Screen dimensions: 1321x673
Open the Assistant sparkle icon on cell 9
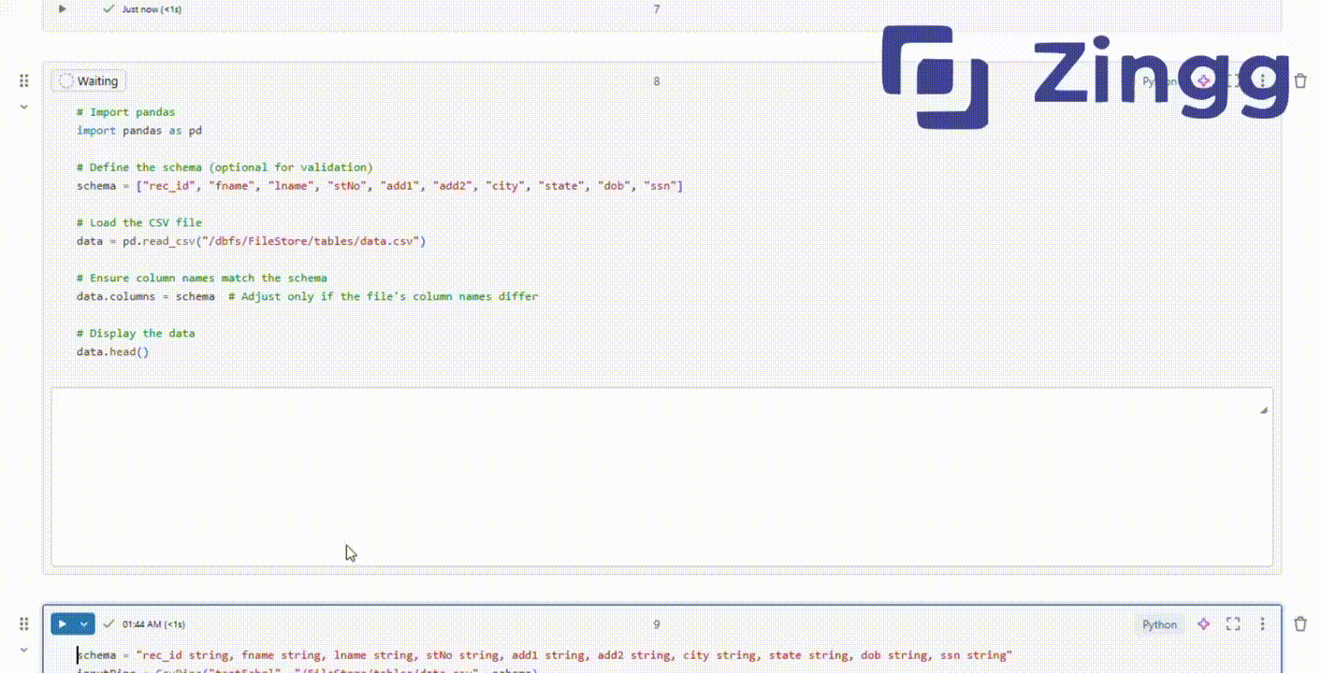pos(1202,623)
